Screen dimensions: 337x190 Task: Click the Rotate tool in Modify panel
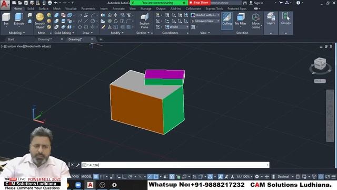point(116,21)
